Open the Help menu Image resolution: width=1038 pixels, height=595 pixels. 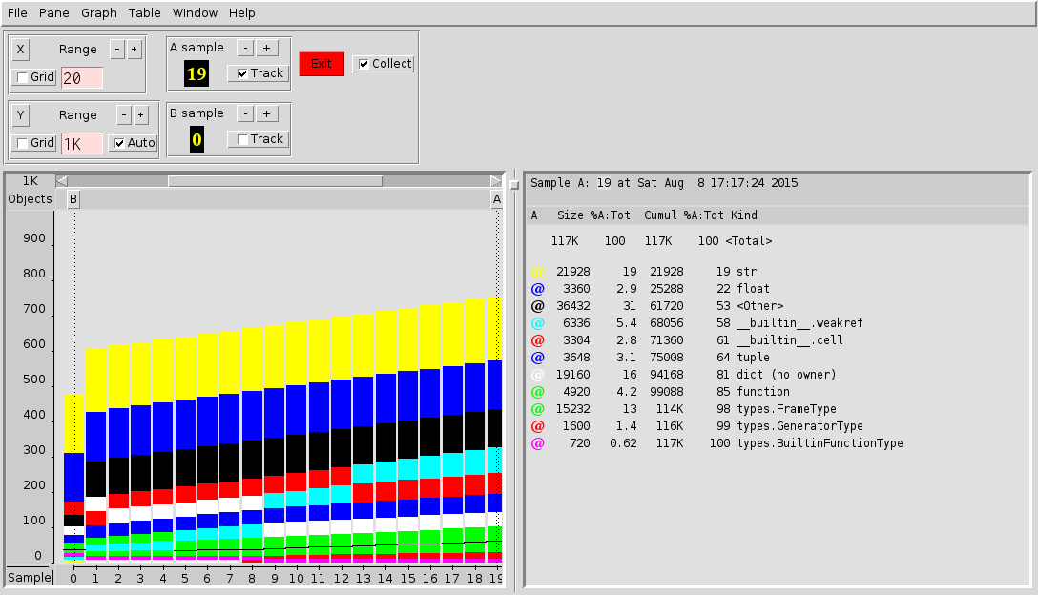tap(241, 12)
